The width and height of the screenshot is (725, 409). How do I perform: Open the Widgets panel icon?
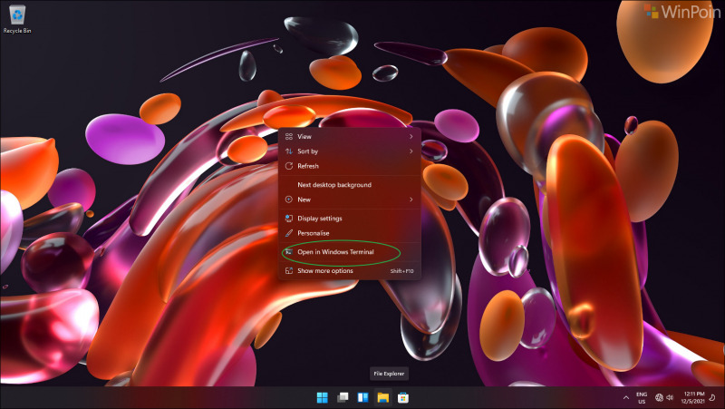362,397
